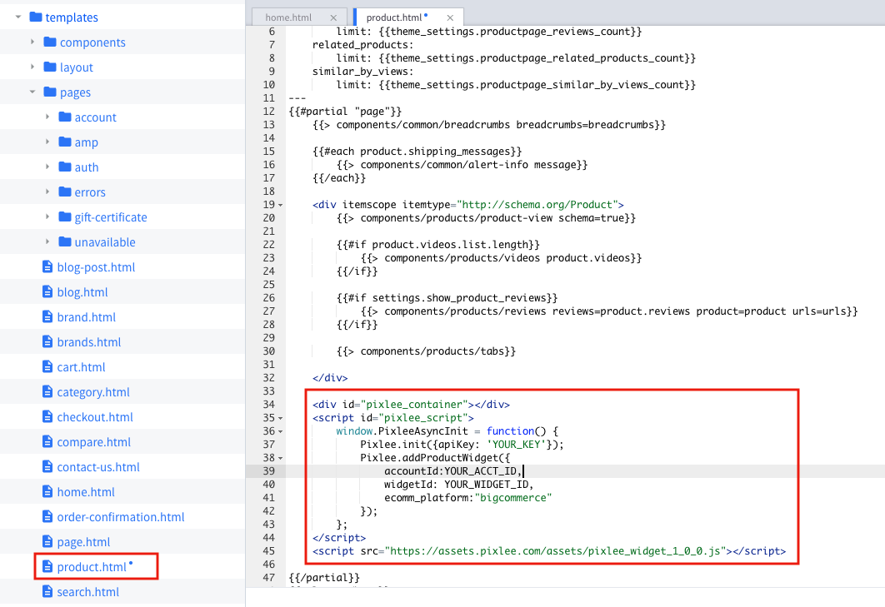Image resolution: width=885 pixels, height=607 pixels.
Task: Click the product.html file icon
Action: [x=48, y=566]
